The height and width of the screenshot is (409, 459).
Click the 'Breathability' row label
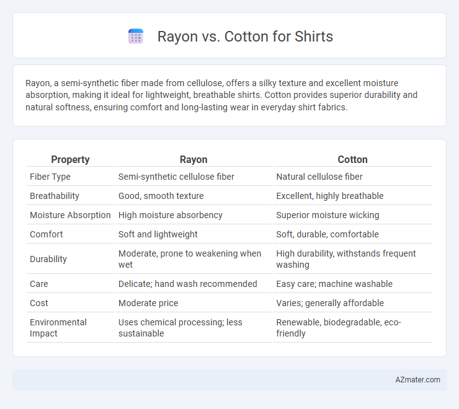point(55,196)
